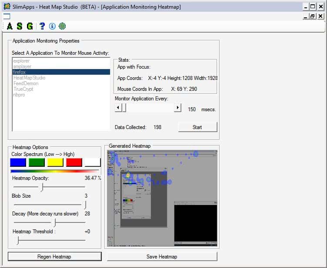
Task: Click the MDI child window icon
Action: click(7, 16)
